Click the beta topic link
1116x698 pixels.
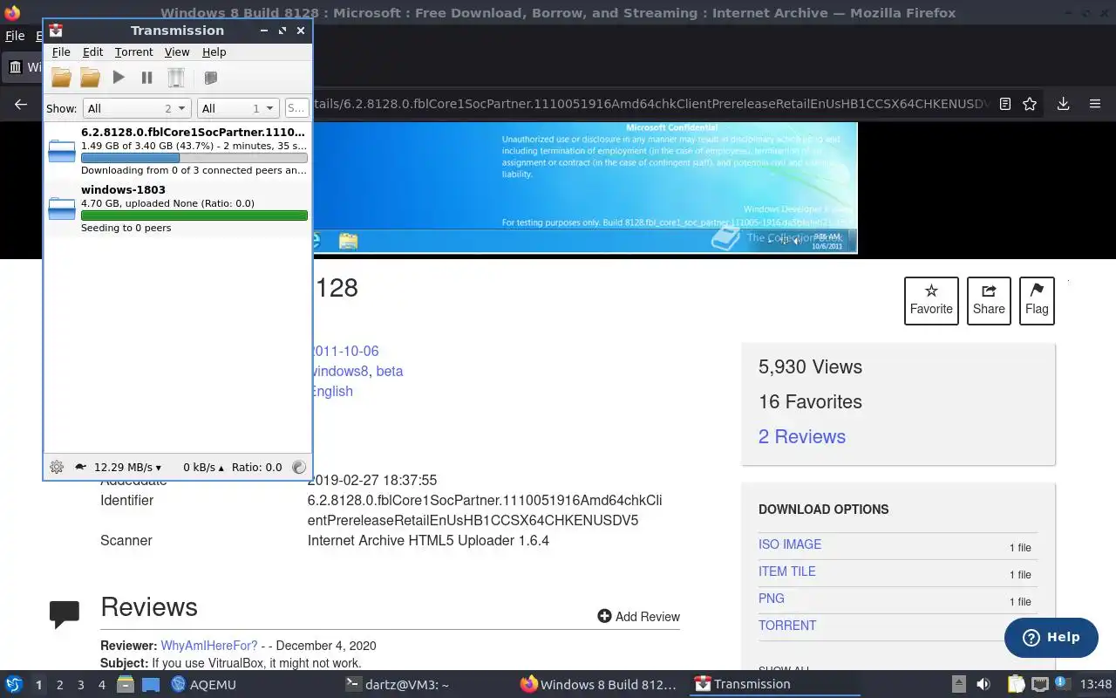tap(389, 371)
